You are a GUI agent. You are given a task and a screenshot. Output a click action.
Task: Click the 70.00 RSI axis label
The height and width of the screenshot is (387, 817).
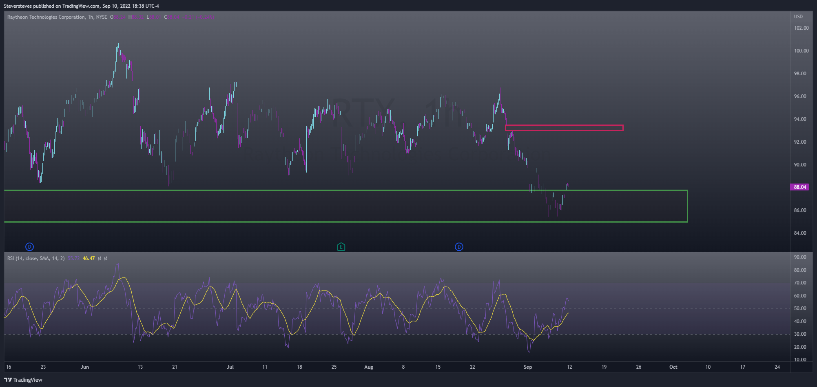click(x=800, y=283)
